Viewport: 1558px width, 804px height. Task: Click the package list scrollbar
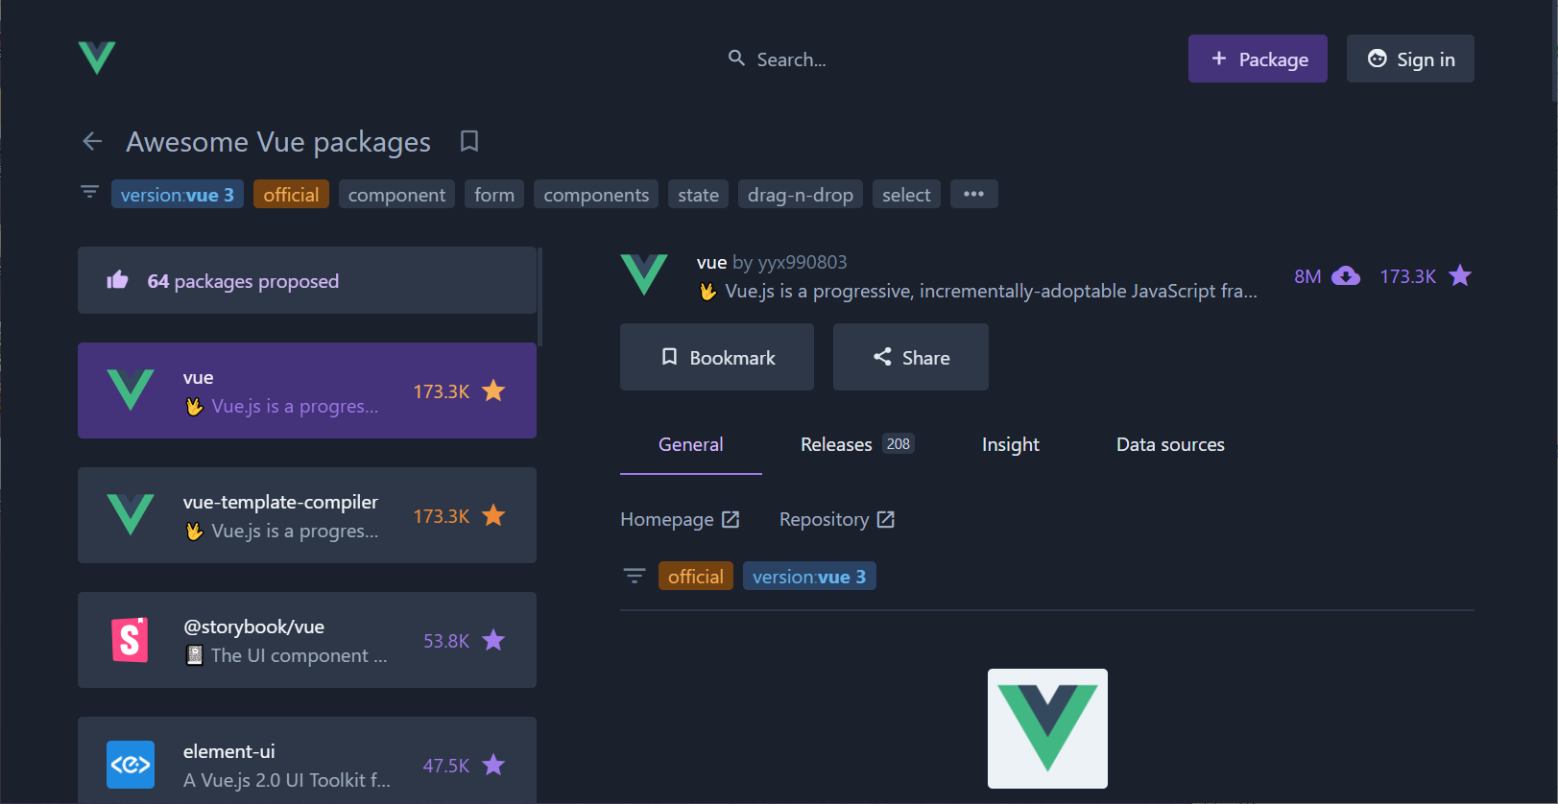(540, 297)
